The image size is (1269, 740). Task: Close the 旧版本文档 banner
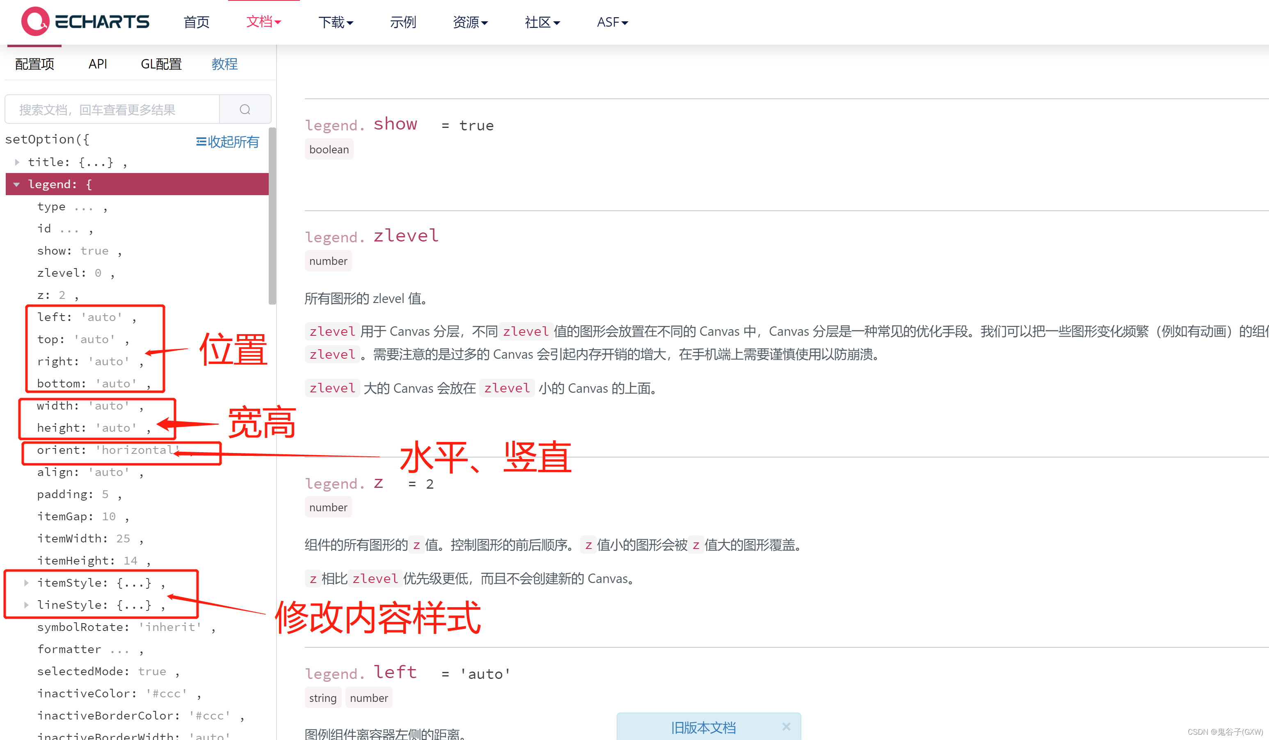(786, 726)
